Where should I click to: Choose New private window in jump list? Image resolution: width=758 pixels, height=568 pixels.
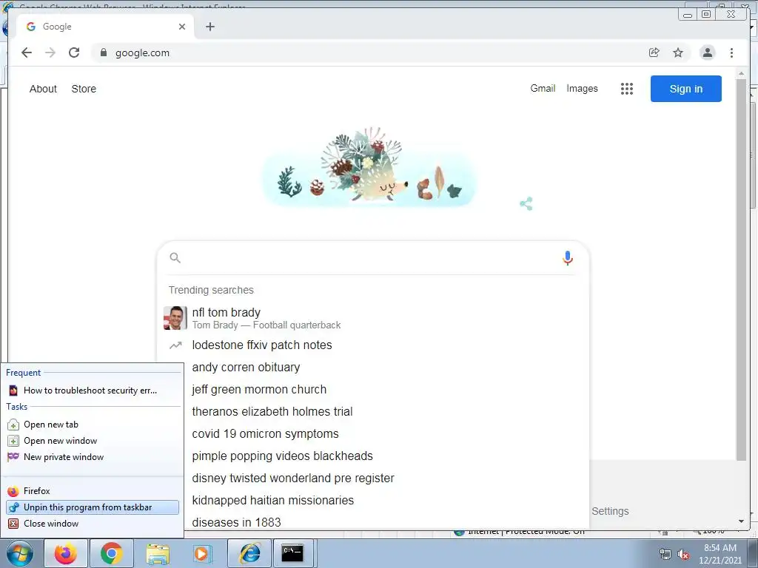tap(93, 457)
